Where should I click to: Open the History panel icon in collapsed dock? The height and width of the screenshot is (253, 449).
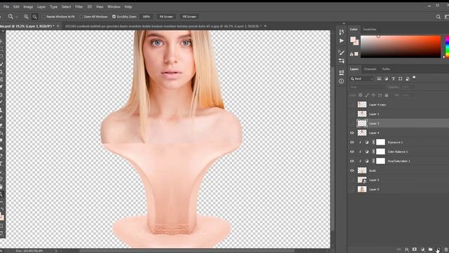(342, 32)
